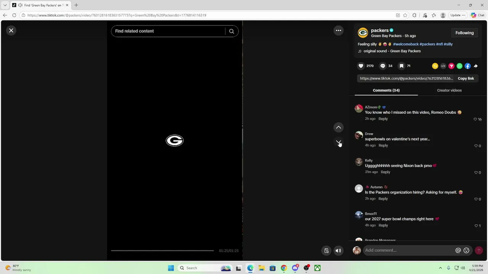Like Bmex11's comment
This screenshot has height=274, width=488.
coord(476,226)
